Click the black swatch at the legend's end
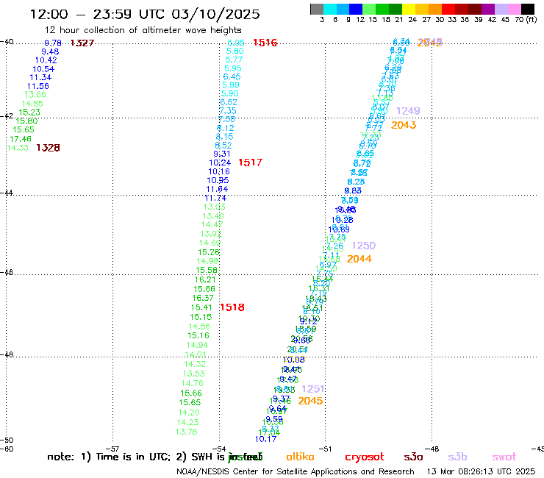The width and height of the screenshot is (544, 478). (x=528, y=9)
